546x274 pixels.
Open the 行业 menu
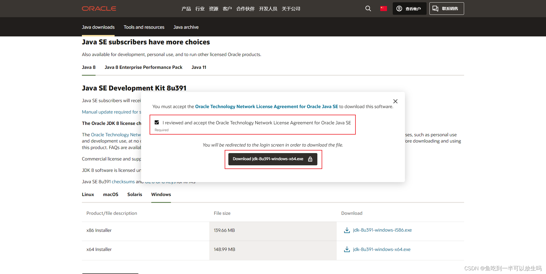200,9
